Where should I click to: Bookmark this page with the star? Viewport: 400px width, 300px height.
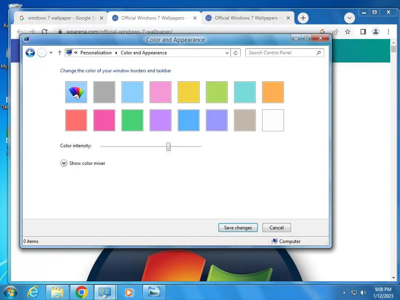pos(347,32)
